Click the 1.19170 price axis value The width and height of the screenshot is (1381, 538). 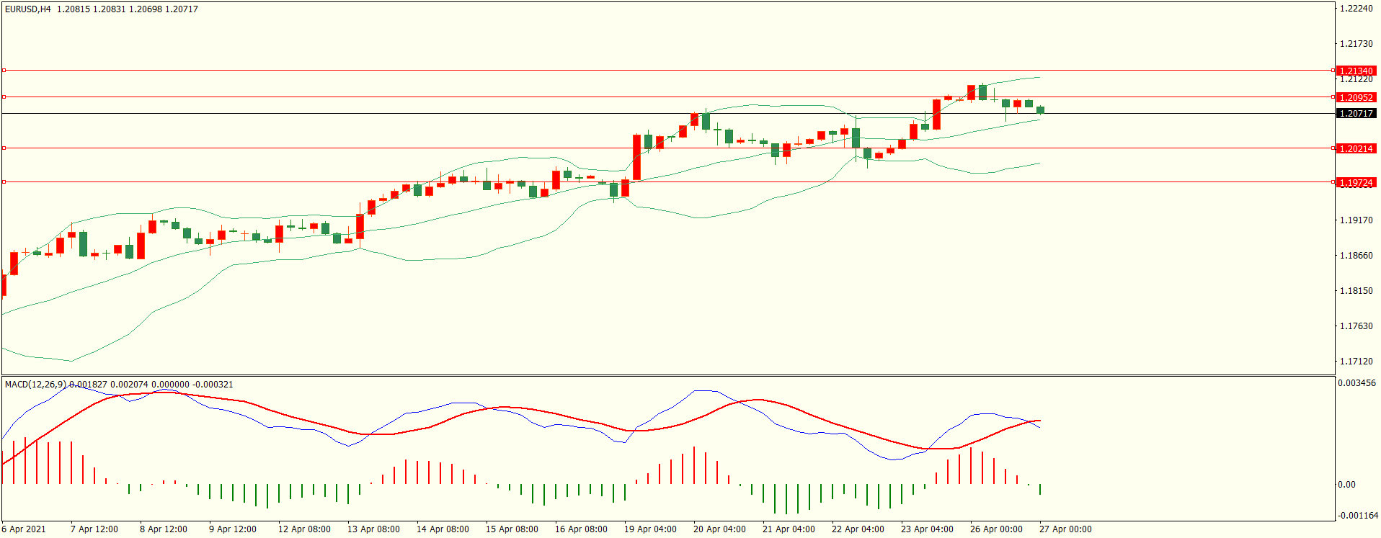pyautogui.click(x=1356, y=220)
